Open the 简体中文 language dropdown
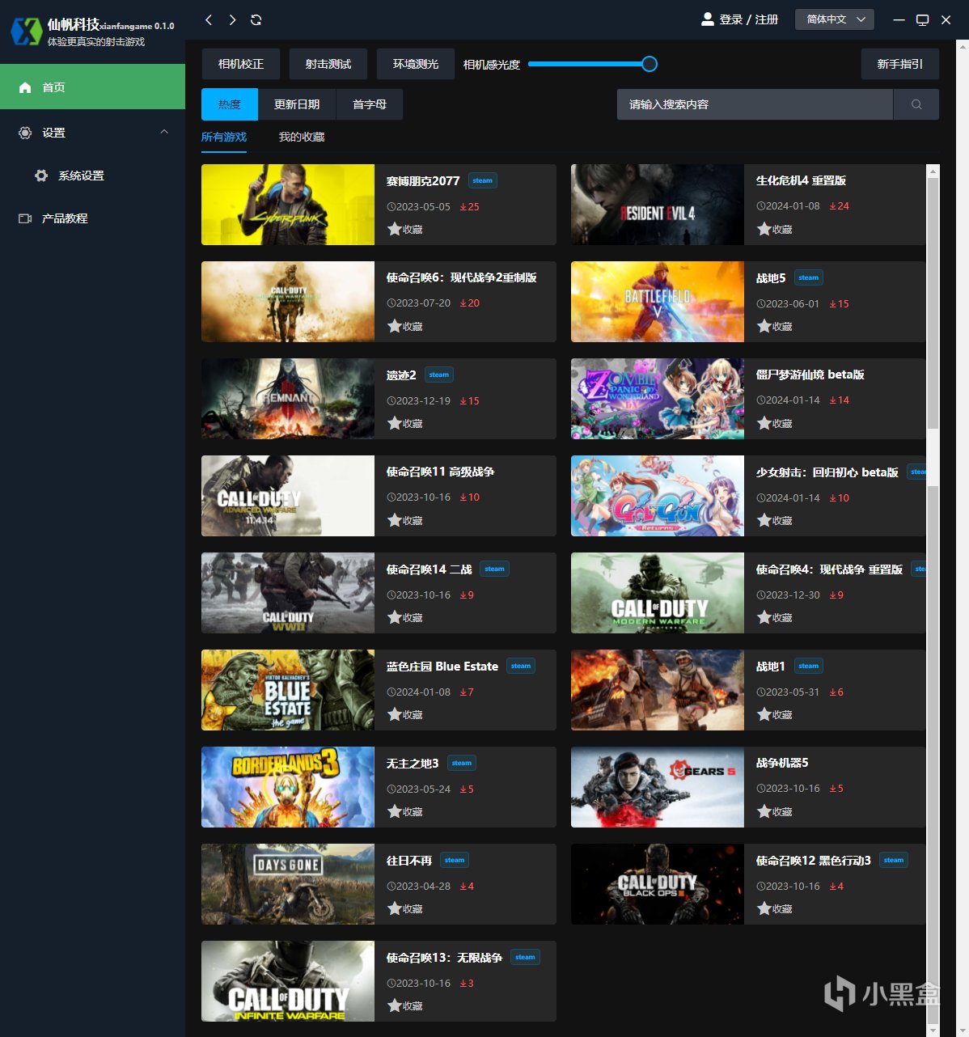 (835, 19)
